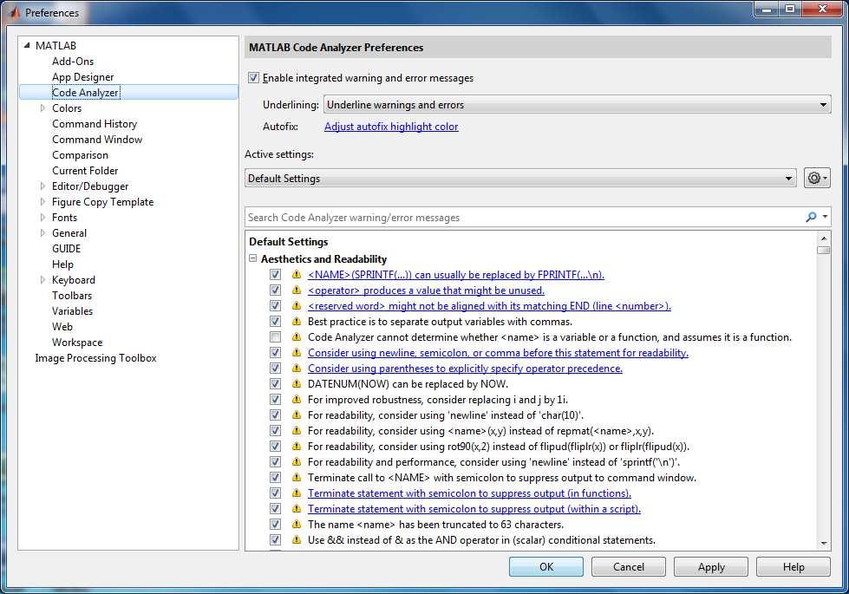Open Image Processing Toolbox preferences
The height and width of the screenshot is (594, 849).
96,358
